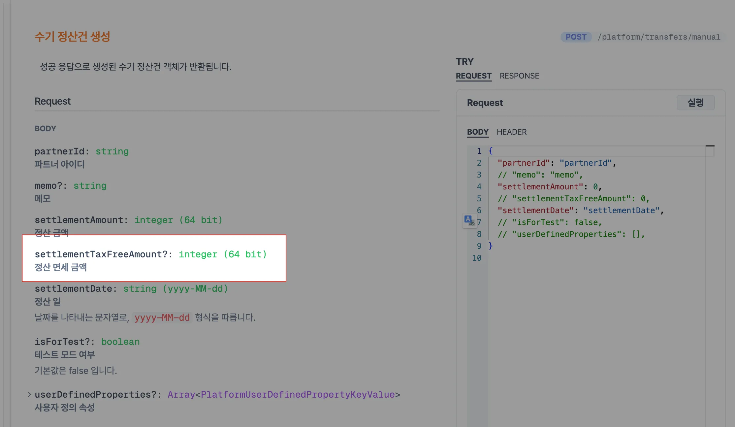Click line number 5 in editor gutter
This screenshot has width=735, height=427.
[x=479, y=199]
